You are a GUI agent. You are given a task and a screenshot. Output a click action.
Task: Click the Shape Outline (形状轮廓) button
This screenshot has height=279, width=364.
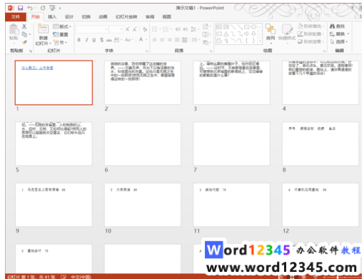[310, 34]
